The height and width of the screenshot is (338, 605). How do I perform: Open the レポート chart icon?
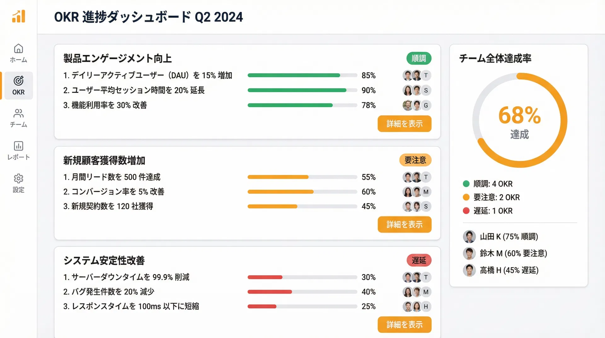pos(19,146)
